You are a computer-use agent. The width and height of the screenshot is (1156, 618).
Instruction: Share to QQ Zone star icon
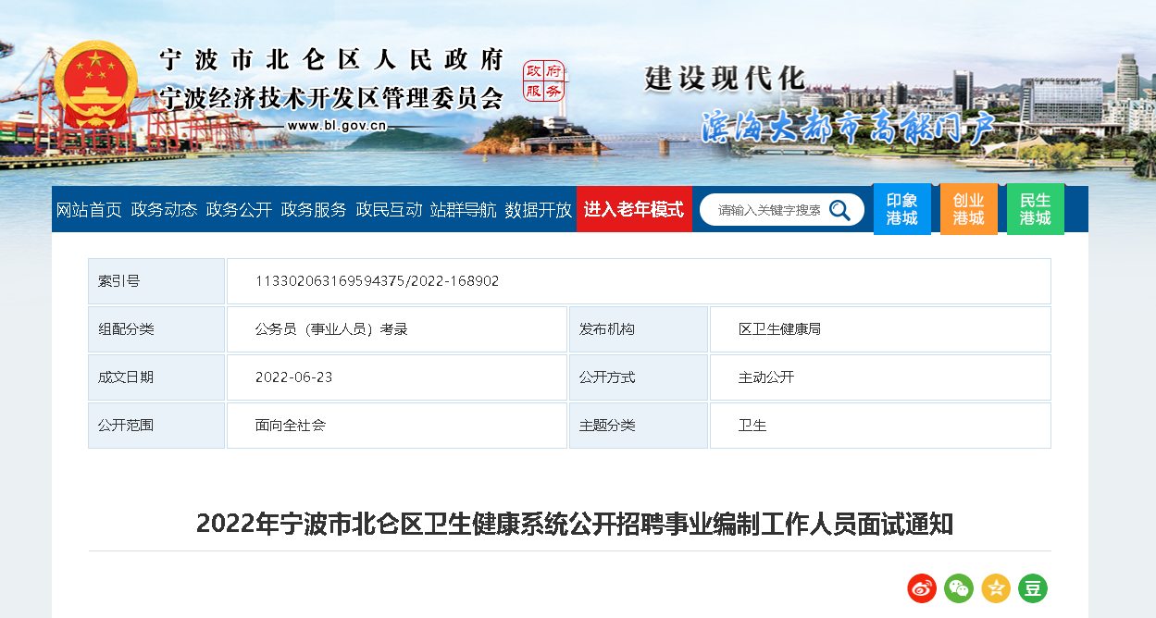(x=996, y=587)
